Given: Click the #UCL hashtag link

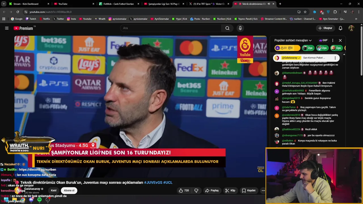Looking at the screenshot, I should click(x=168, y=182).
